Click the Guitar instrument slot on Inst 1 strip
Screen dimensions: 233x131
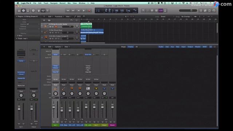(x=55, y=55)
